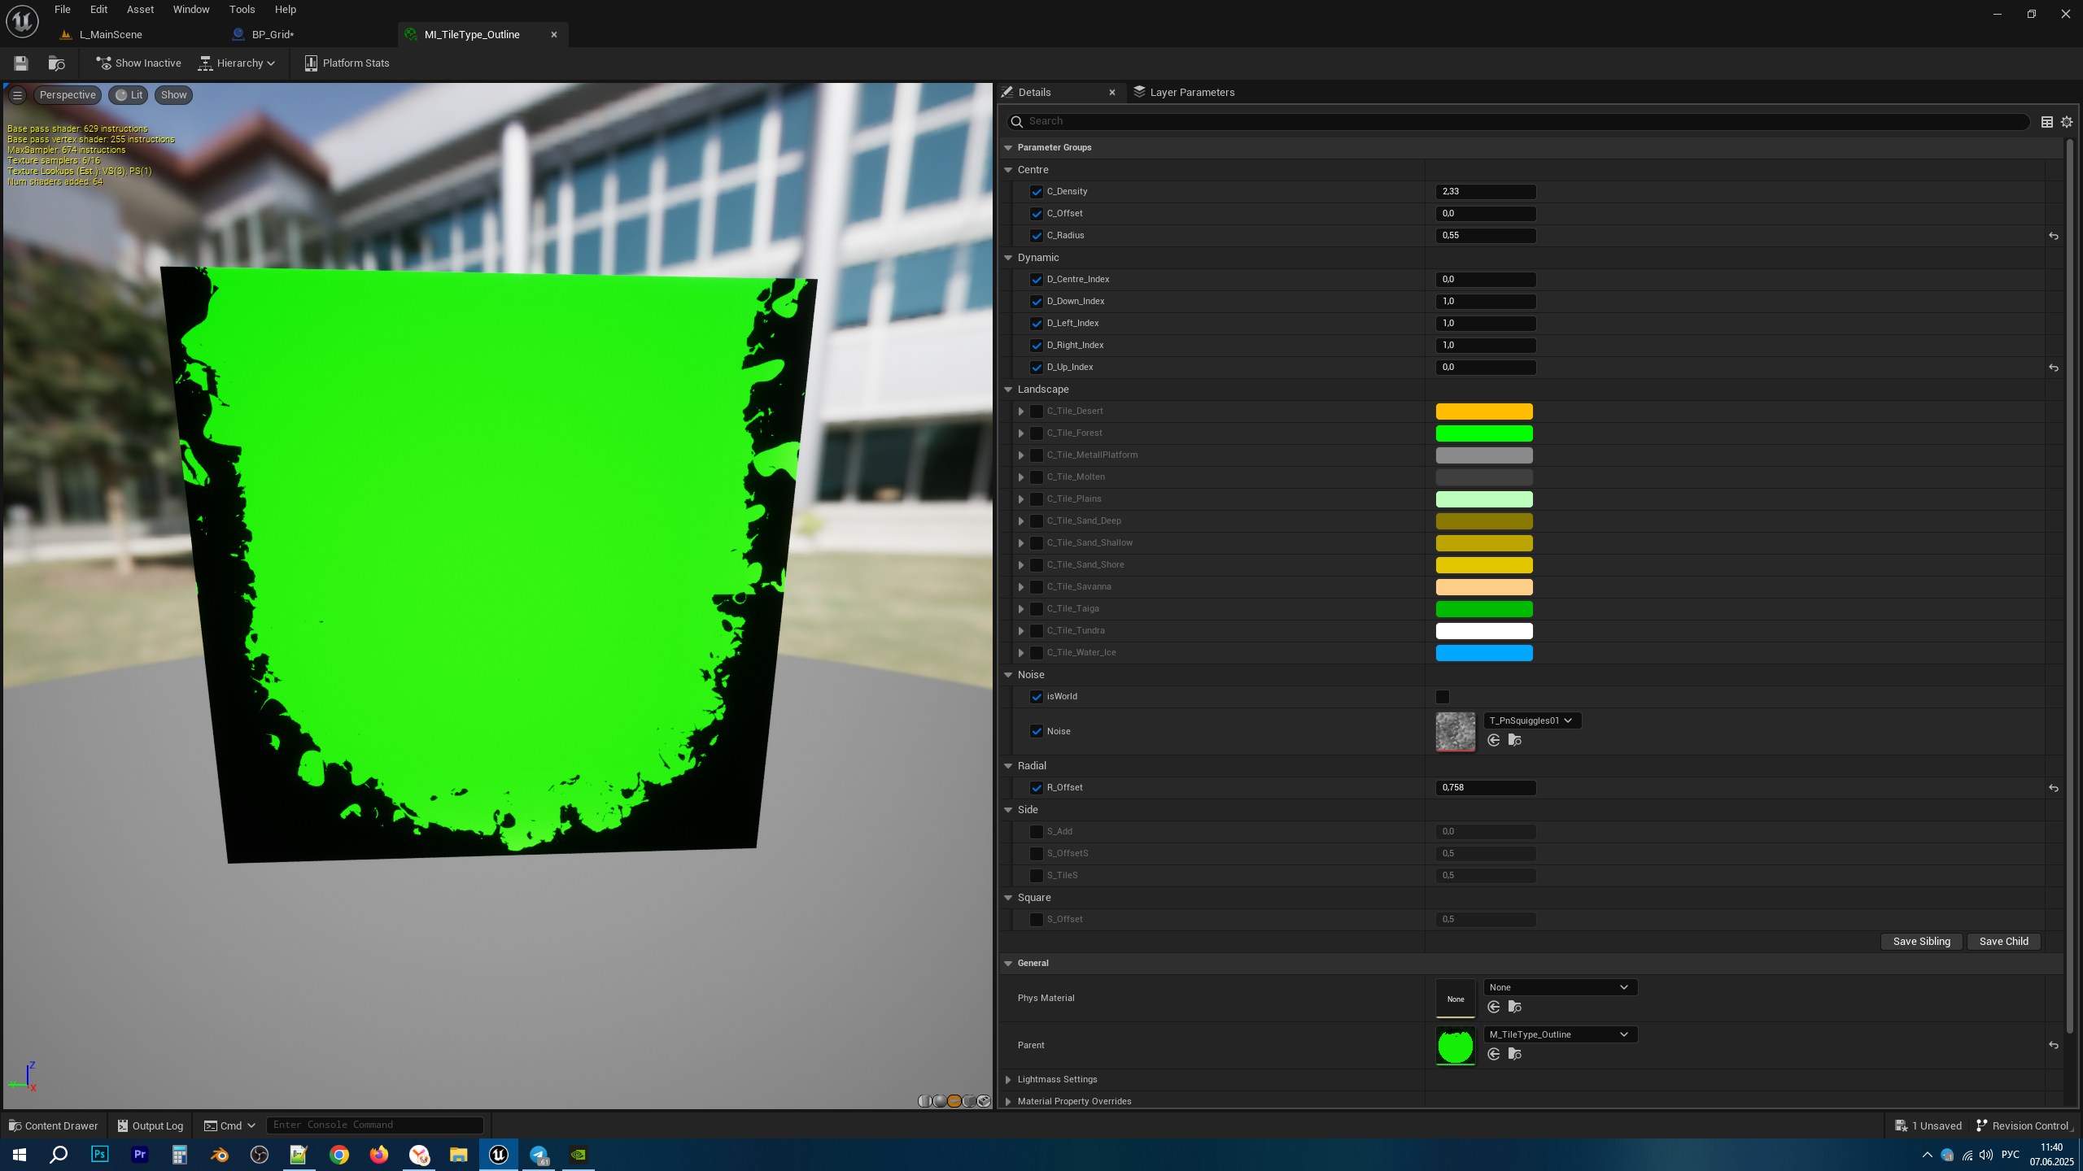The width and height of the screenshot is (2083, 1171).
Task: Open the M_TileType_Outline parent dropdown
Action: point(1560,1034)
